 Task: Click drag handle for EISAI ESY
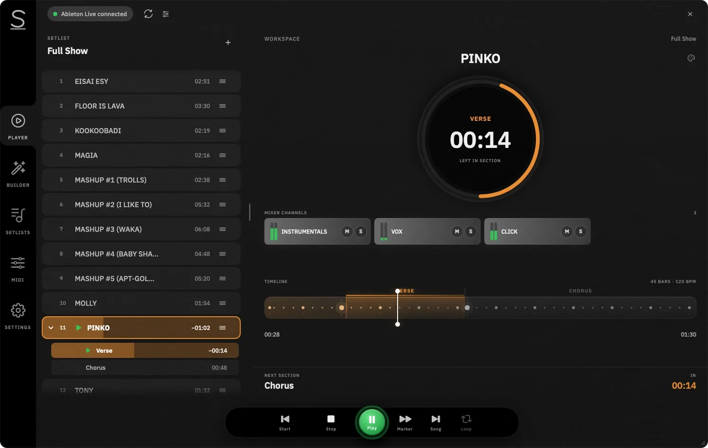pos(223,82)
